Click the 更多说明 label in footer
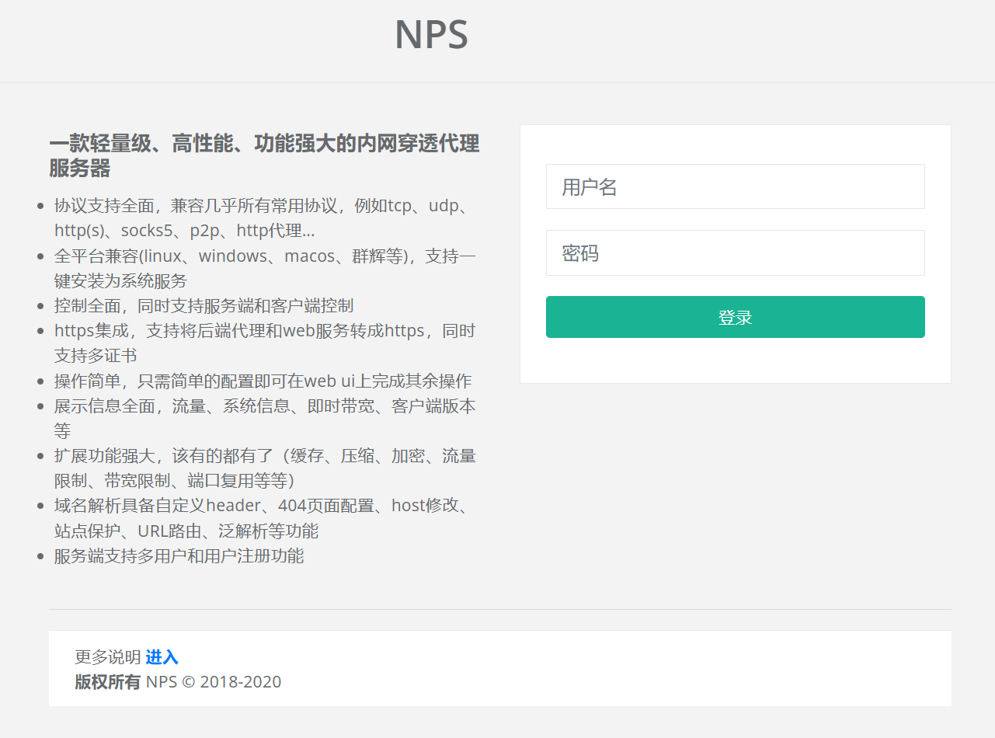 pos(108,657)
